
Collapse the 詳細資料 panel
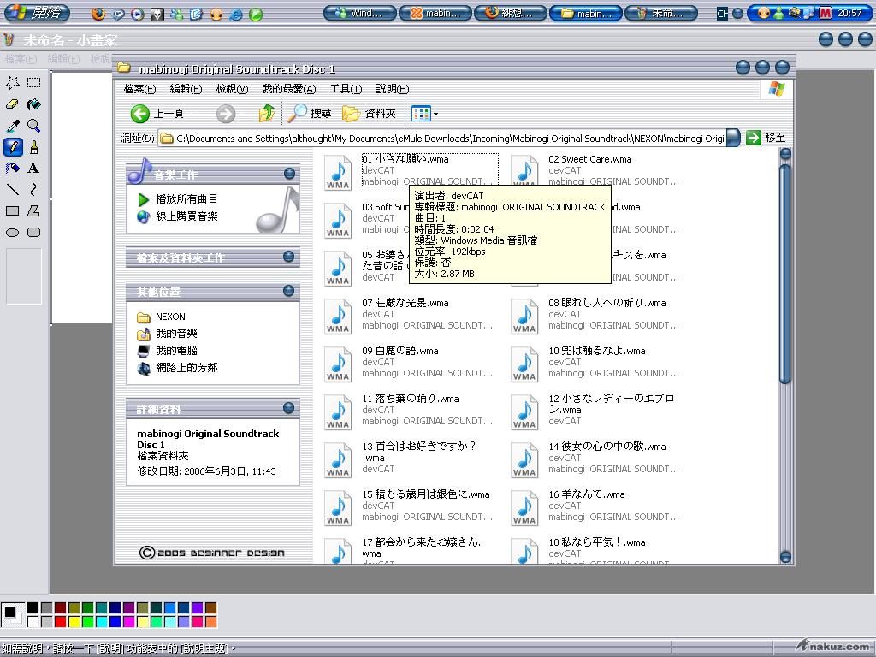click(289, 408)
